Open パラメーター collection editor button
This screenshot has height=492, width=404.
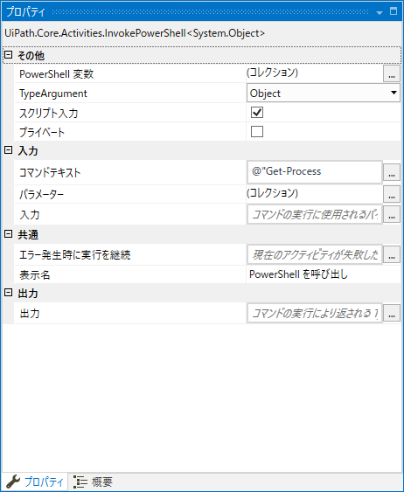392,194
